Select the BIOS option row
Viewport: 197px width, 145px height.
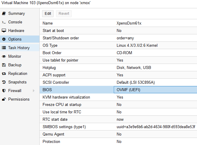(x=118, y=90)
